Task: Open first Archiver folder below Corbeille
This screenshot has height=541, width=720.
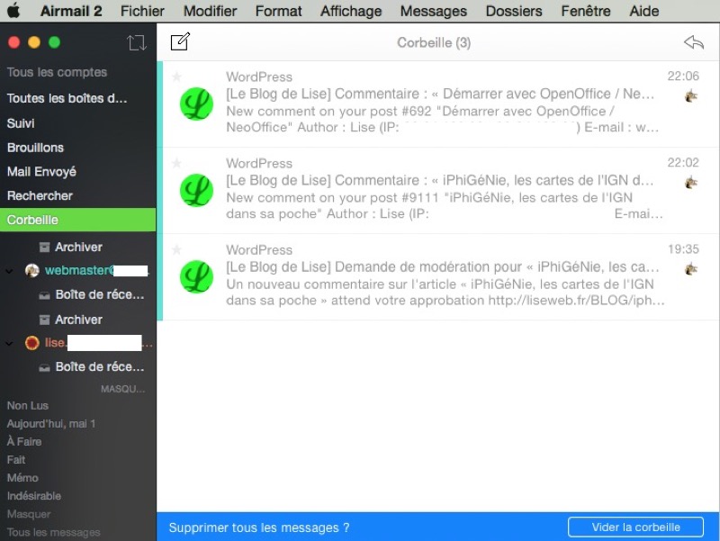Action: 78,247
